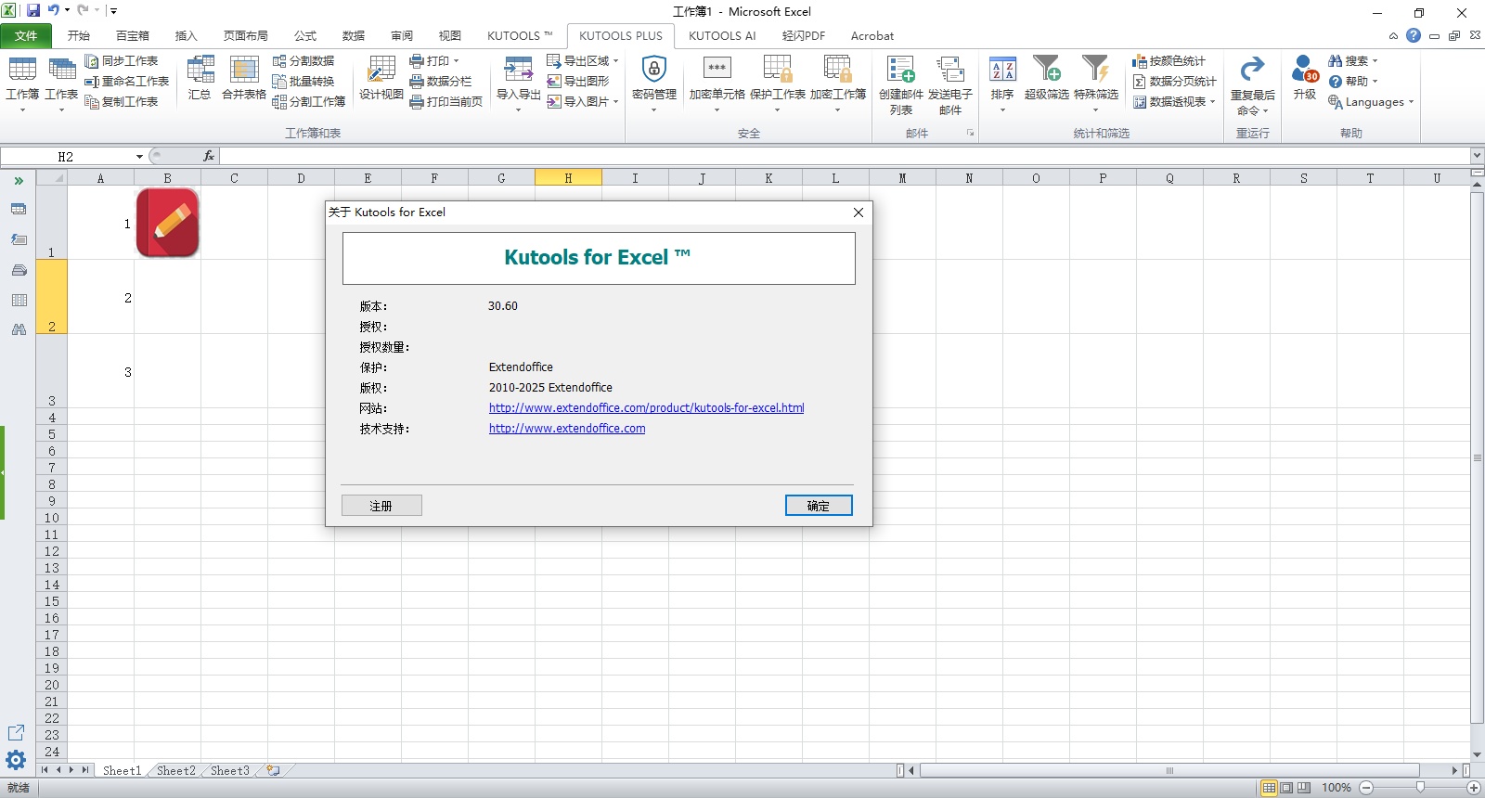Open the kutools-for-excel.html product link
1485x798 pixels.
click(646, 408)
